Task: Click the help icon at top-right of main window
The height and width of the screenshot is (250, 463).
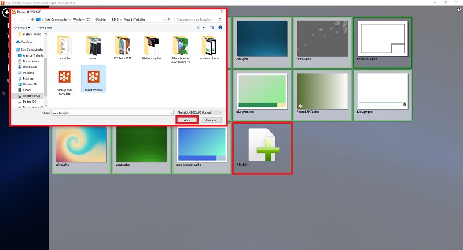Action: [x=459, y=9]
